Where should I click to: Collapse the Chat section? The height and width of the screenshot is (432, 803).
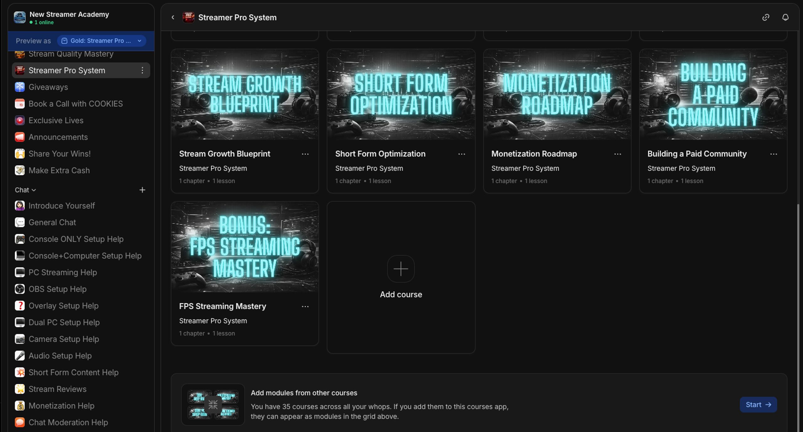[x=25, y=190]
